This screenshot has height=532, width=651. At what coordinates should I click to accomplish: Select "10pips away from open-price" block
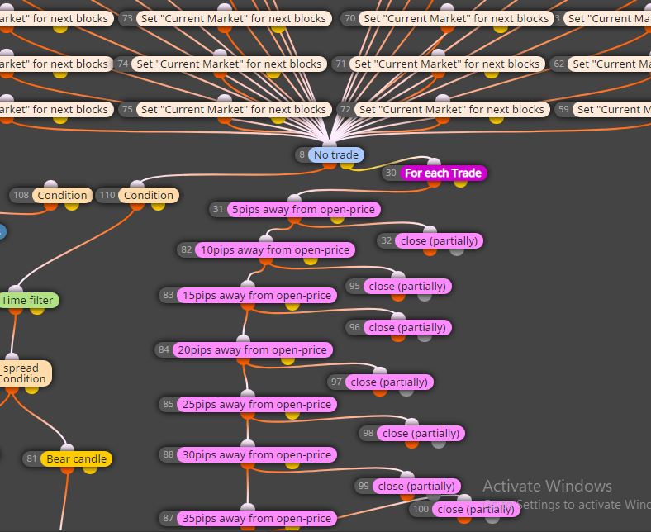coord(275,250)
